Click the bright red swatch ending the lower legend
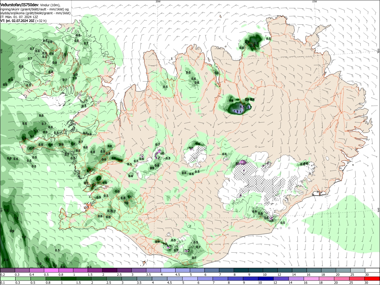The height and width of the screenshot is (285, 380). pos(372,278)
